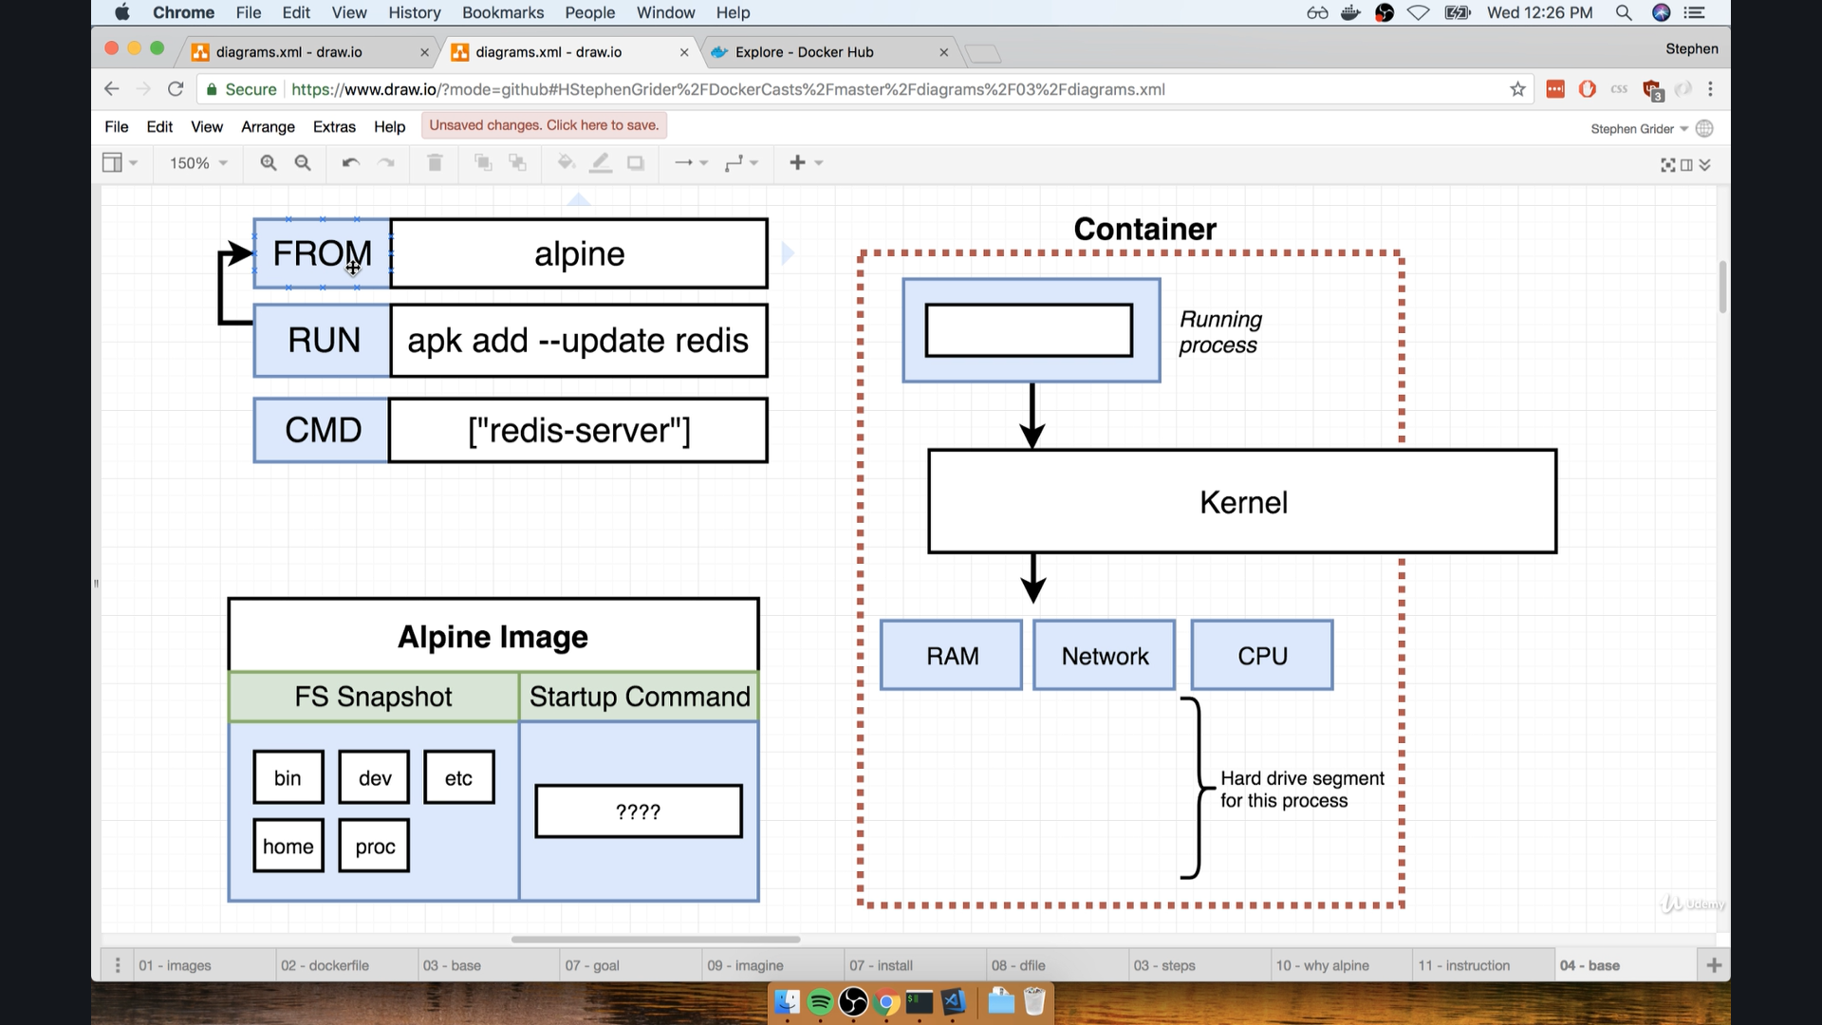Open the Extras menu
This screenshot has width=1822, height=1025.
[334, 126]
